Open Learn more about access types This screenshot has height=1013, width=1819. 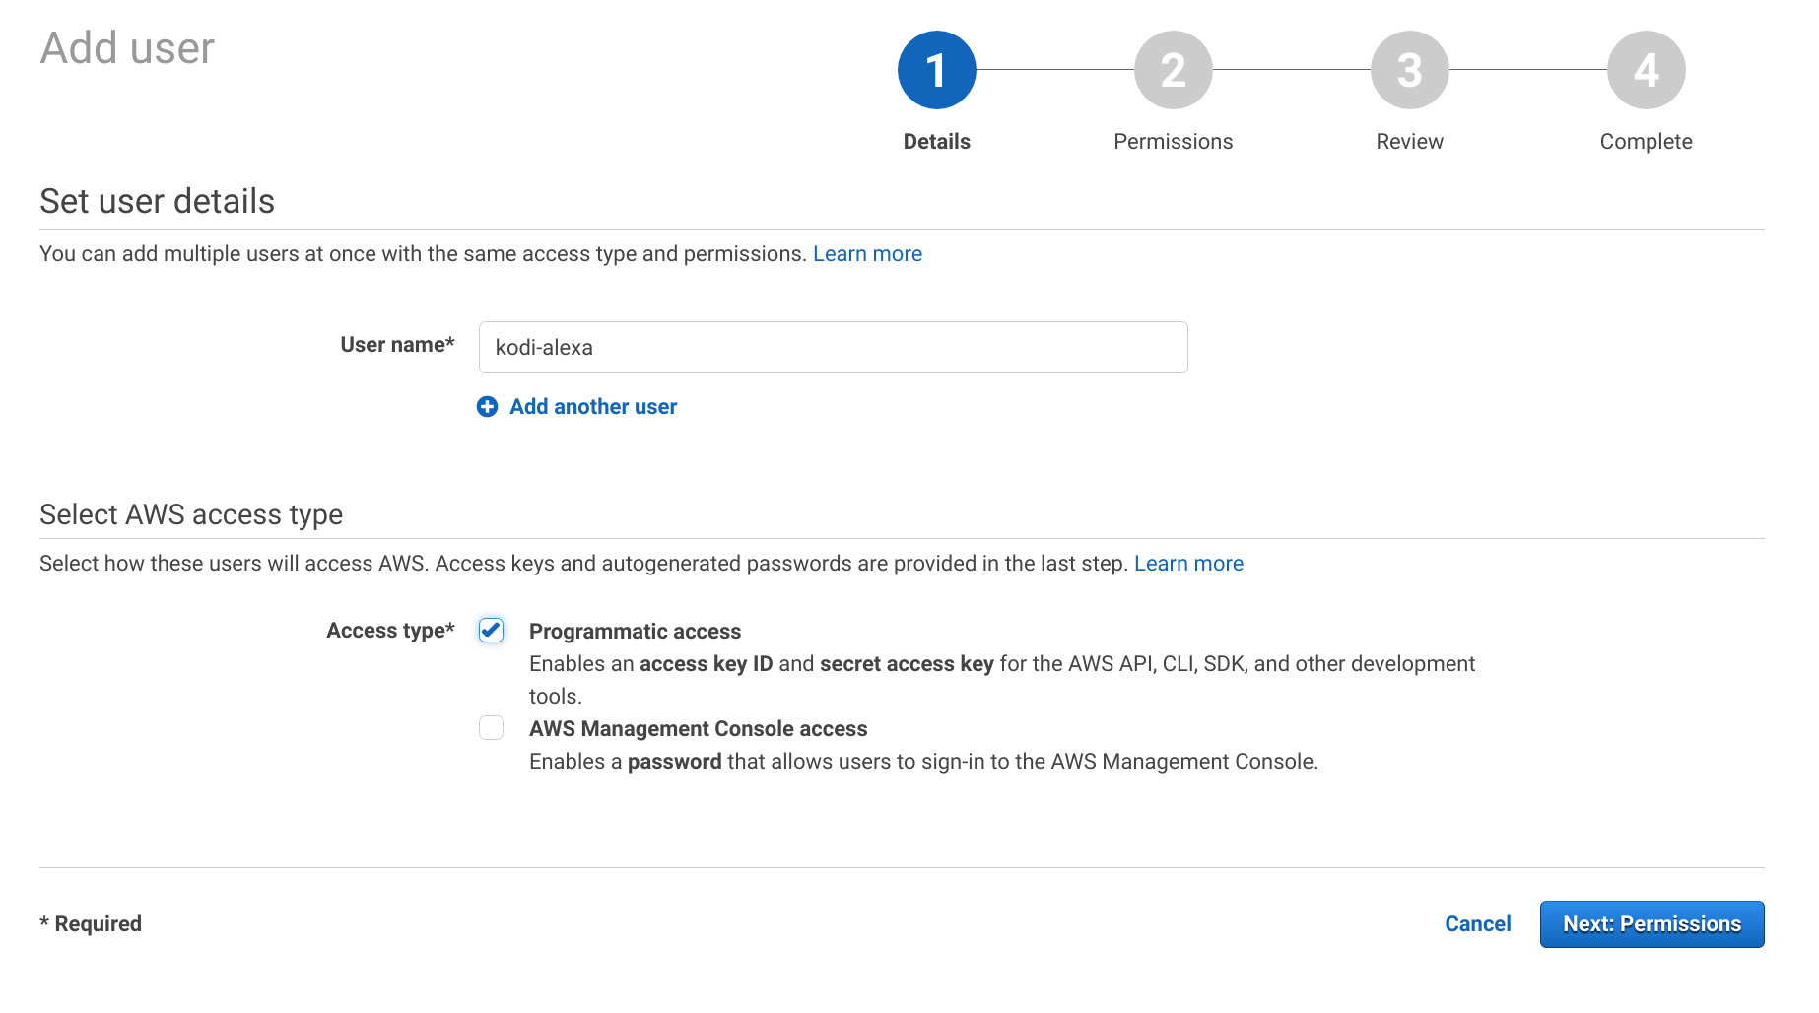click(1188, 564)
